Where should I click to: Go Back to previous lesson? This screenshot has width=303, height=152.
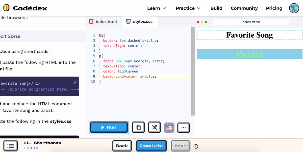[x=122, y=146]
